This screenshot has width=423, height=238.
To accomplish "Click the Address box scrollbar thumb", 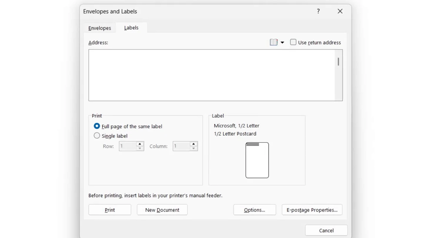I will [338, 62].
